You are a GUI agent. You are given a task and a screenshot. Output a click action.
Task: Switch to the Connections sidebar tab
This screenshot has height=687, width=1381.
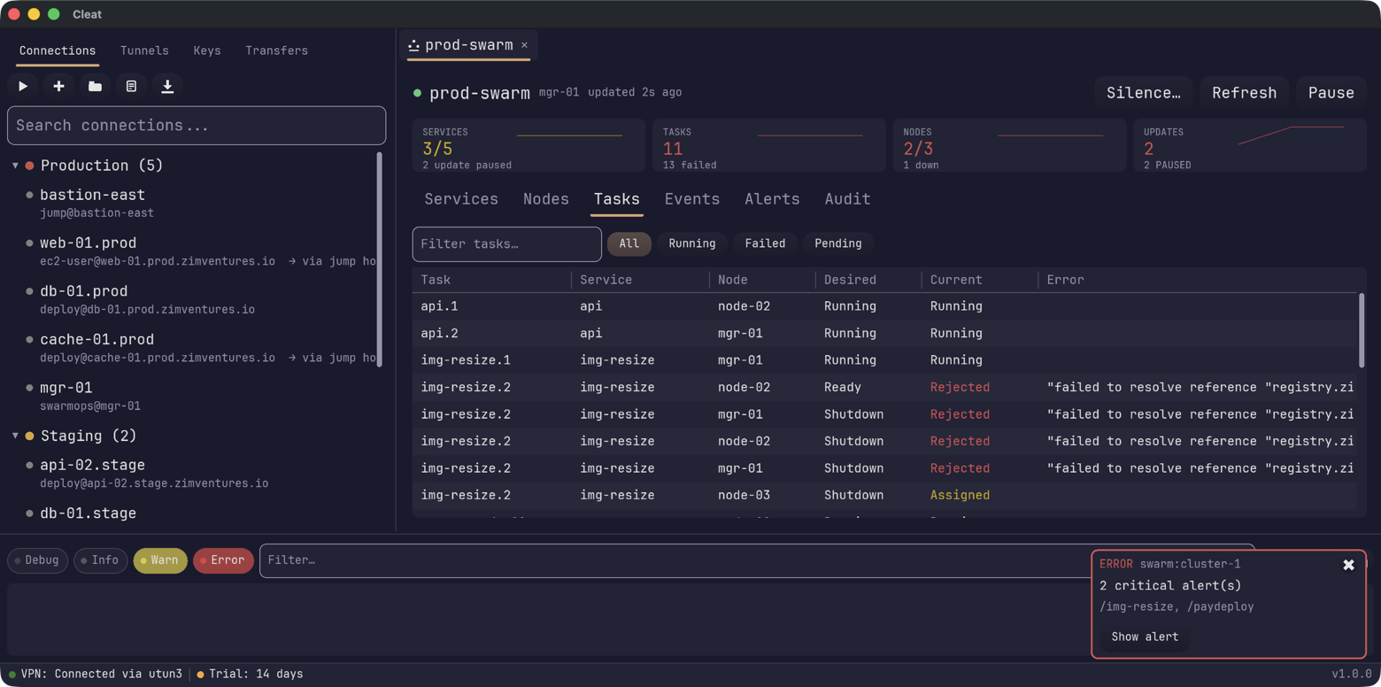click(58, 50)
